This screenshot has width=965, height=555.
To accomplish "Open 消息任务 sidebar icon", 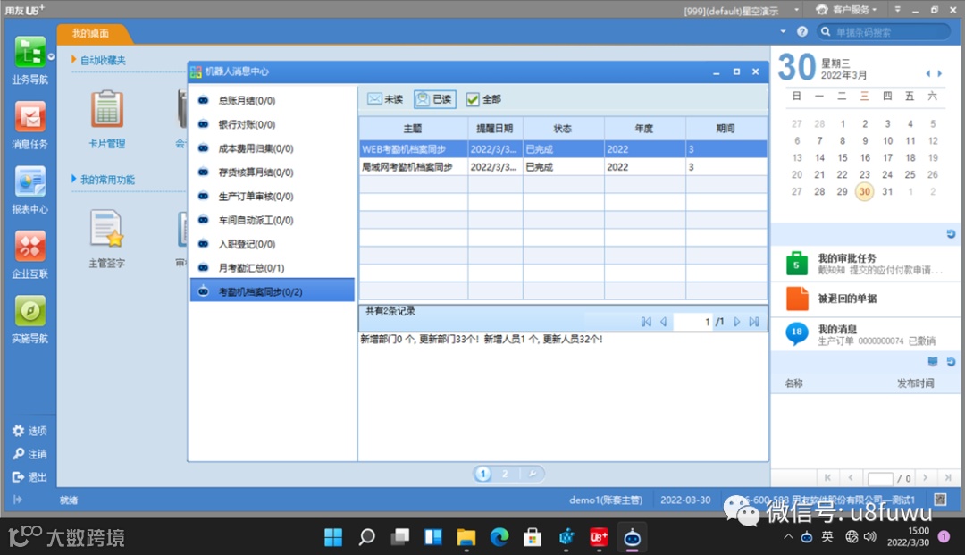I will (x=29, y=125).
